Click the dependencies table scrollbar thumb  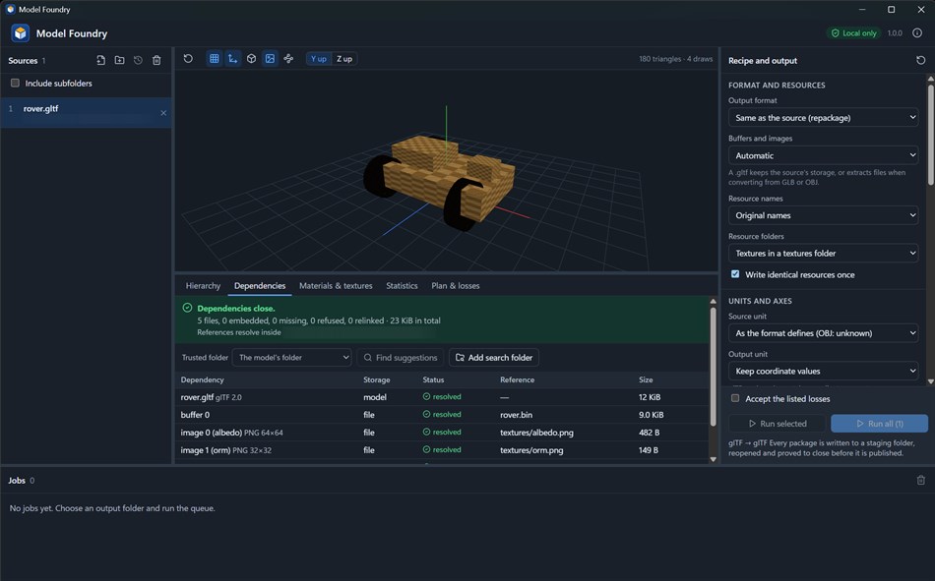(713, 367)
